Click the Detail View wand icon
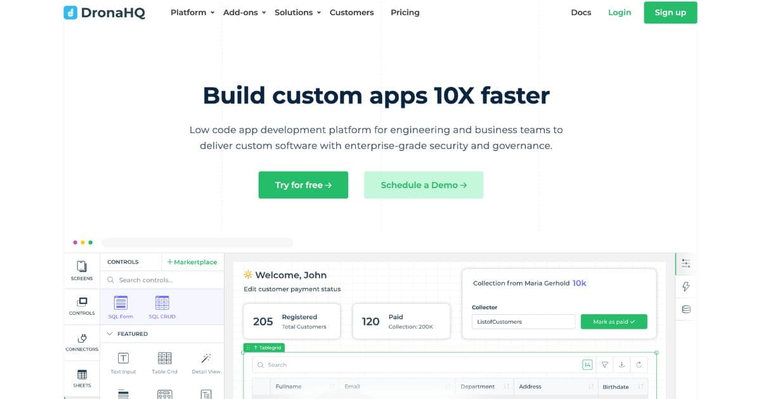 tap(206, 358)
